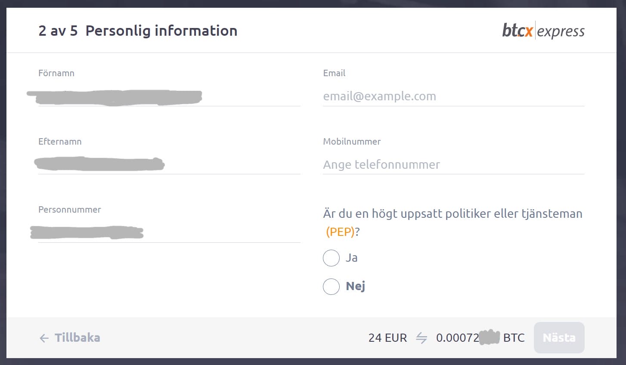Viewport: 626px width, 365px height.
Task: Click the EUR to BTC swap arrows icon
Action: tap(421, 338)
